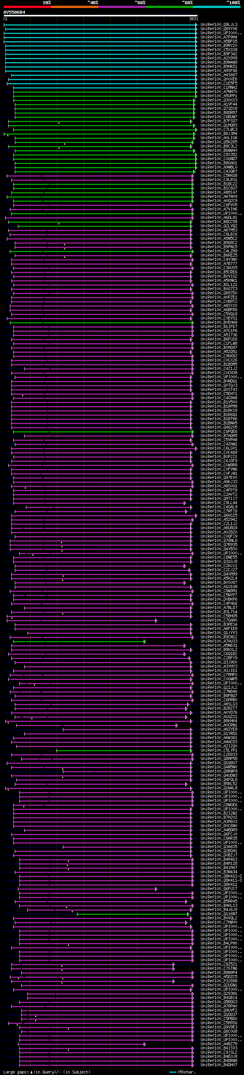Click the red 20% identity legend segment
This screenshot has height=1075, width=244.
27,7
